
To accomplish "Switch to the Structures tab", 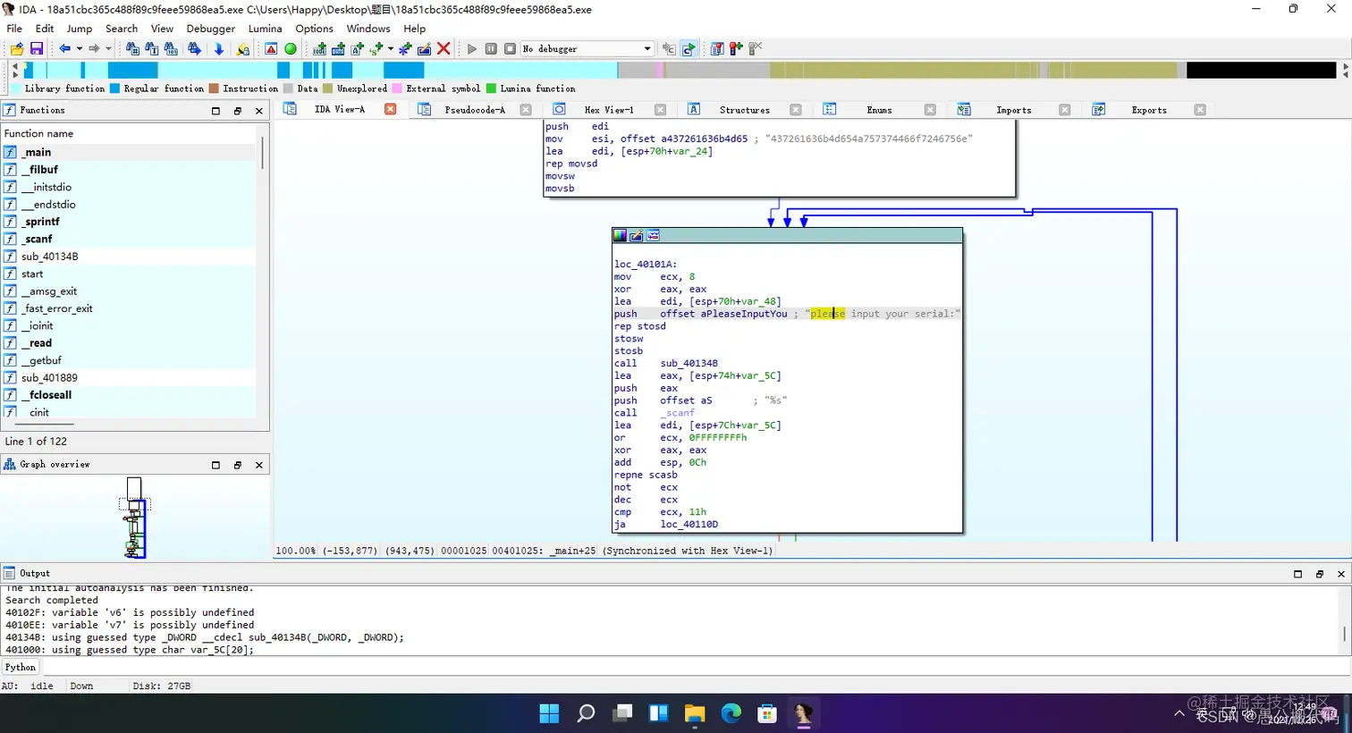I will [744, 110].
